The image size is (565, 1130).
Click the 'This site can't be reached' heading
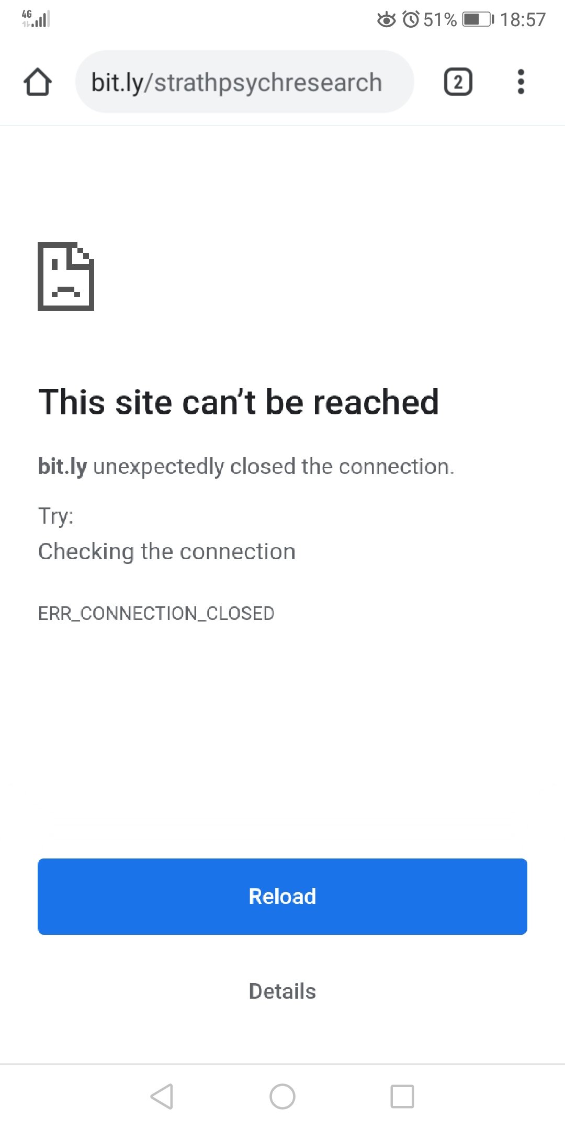click(239, 402)
